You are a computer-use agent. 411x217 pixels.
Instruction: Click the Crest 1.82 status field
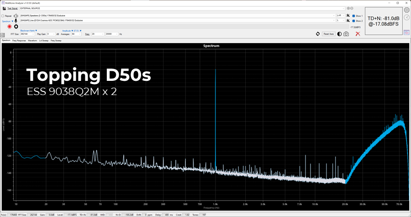coord(186,215)
